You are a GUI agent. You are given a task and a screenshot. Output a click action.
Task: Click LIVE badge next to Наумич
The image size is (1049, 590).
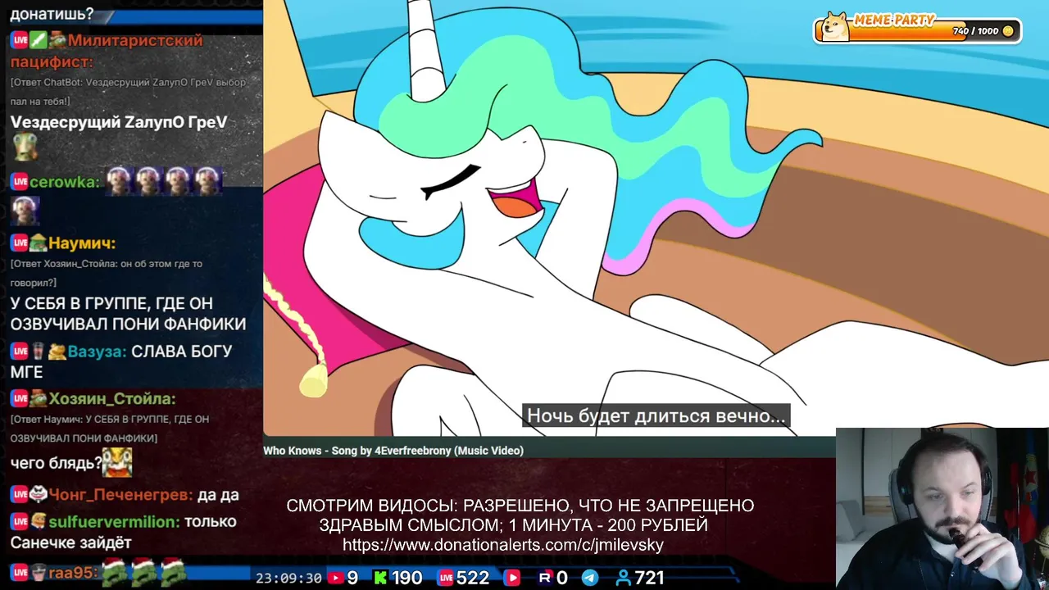pyautogui.click(x=20, y=243)
